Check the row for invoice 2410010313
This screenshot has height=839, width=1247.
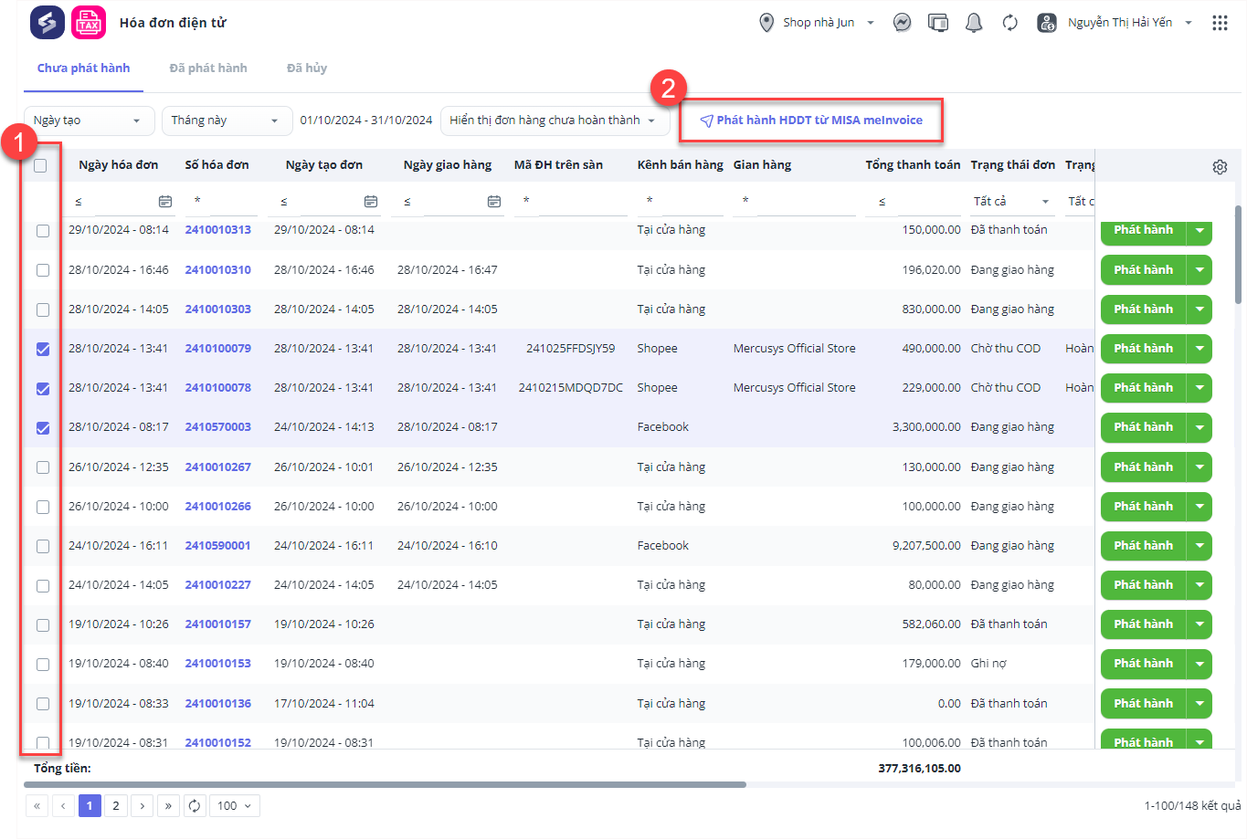point(43,231)
